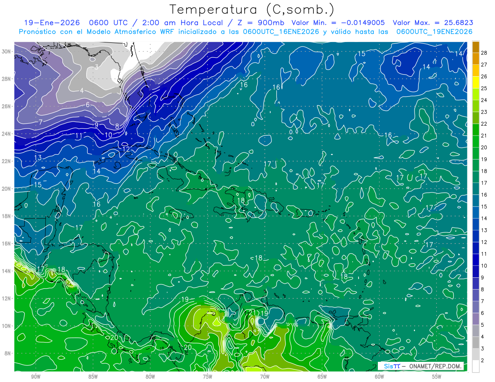The height and width of the screenshot is (382, 495).
Task: Click 'Valor Min. = -0.0149005' text
Action: 338,23
